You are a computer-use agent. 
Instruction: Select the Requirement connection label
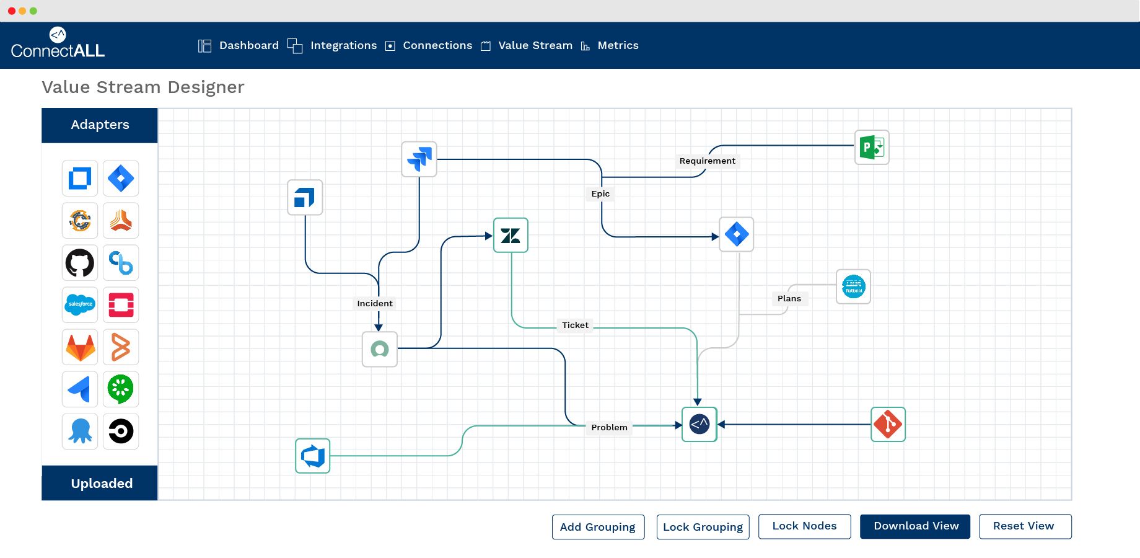708,161
